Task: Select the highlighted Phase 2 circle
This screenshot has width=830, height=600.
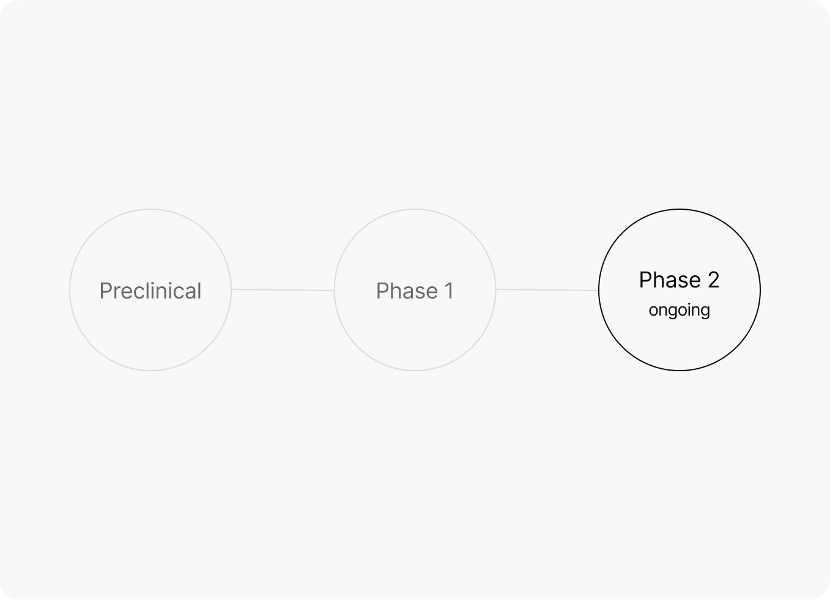Action: [x=679, y=343]
